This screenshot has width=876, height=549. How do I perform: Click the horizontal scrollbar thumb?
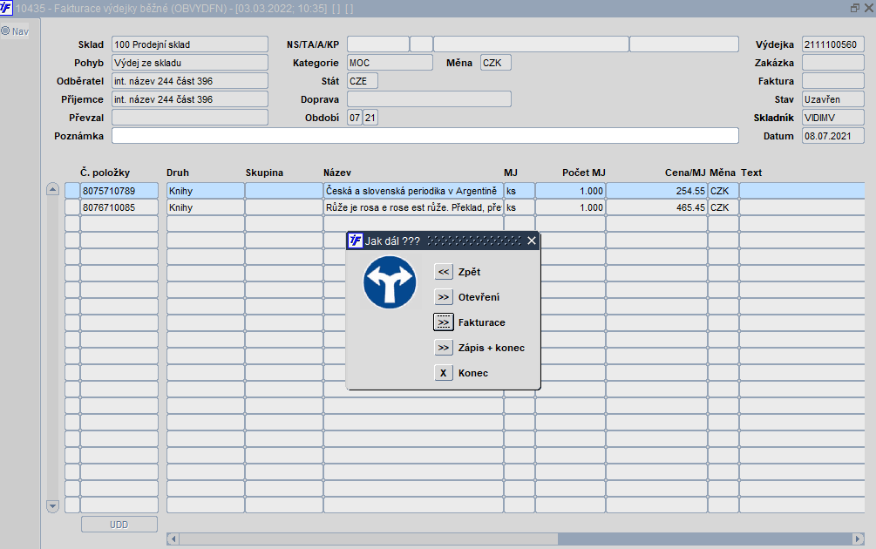(x=369, y=539)
